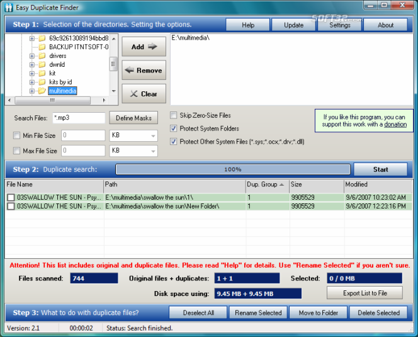Sort by File Name column
Screen dimensions: 418x337
[54, 185]
